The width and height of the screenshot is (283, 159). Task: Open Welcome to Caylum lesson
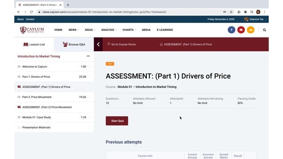pyautogui.click(x=54, y=67)
